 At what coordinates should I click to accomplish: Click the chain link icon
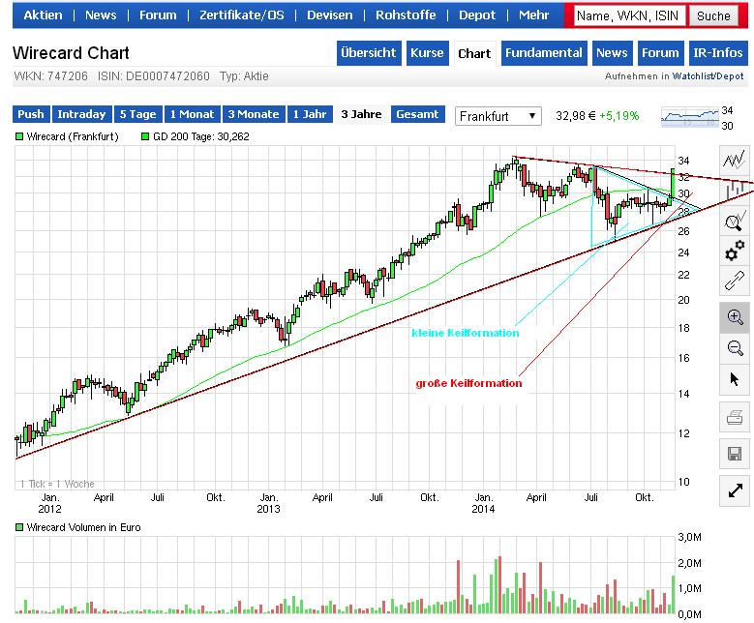pyautogui.click(x=735, y=281)
